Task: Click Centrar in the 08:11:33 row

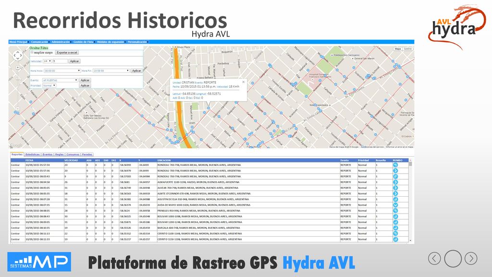Action: pyautogui.click(x=15, y=239)
